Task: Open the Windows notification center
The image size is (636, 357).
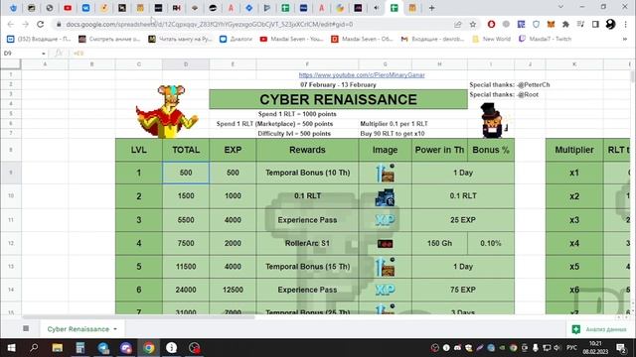Action: pos(621,348)
